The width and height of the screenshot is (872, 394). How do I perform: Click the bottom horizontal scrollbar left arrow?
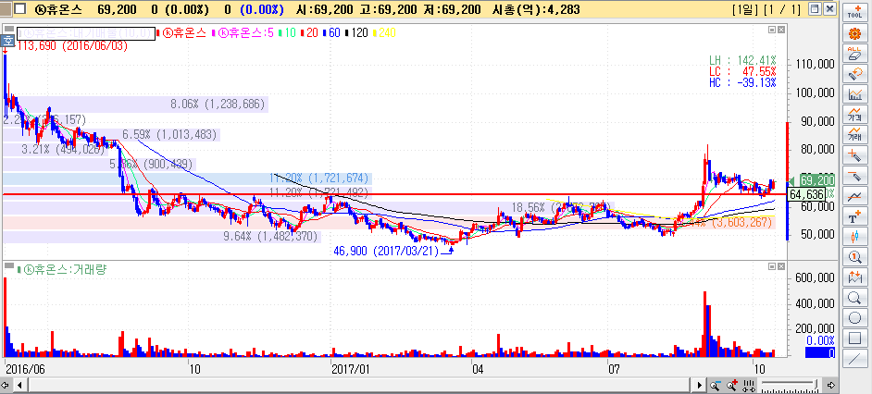[x=6, y=384]
